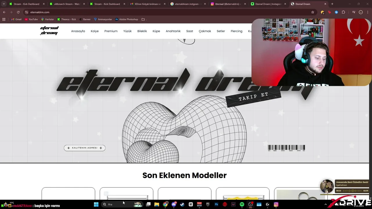Switch to the eternaldream instgram search tab

coord(187,4)
